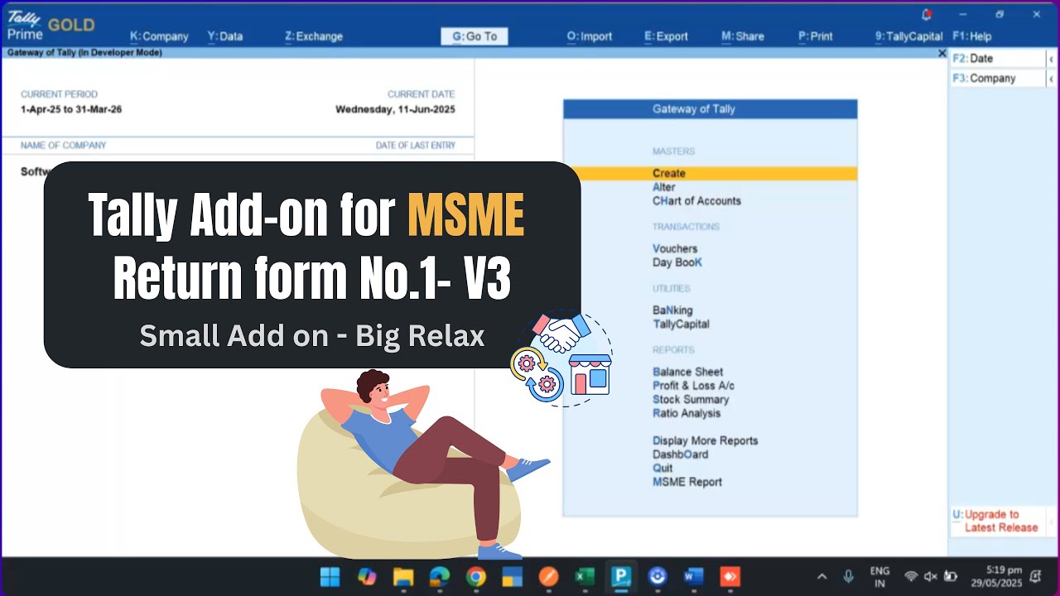Open the M: Share menu
The image size is (1060, 596).
(743, 36)
